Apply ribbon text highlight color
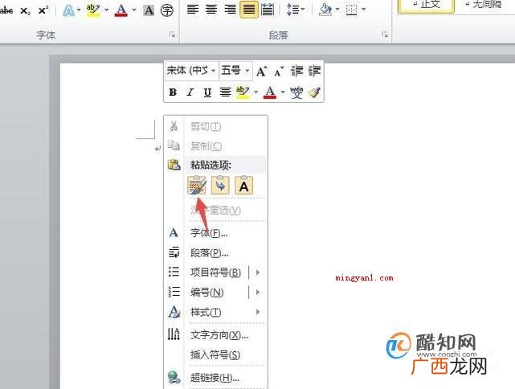 click(93, 10)
